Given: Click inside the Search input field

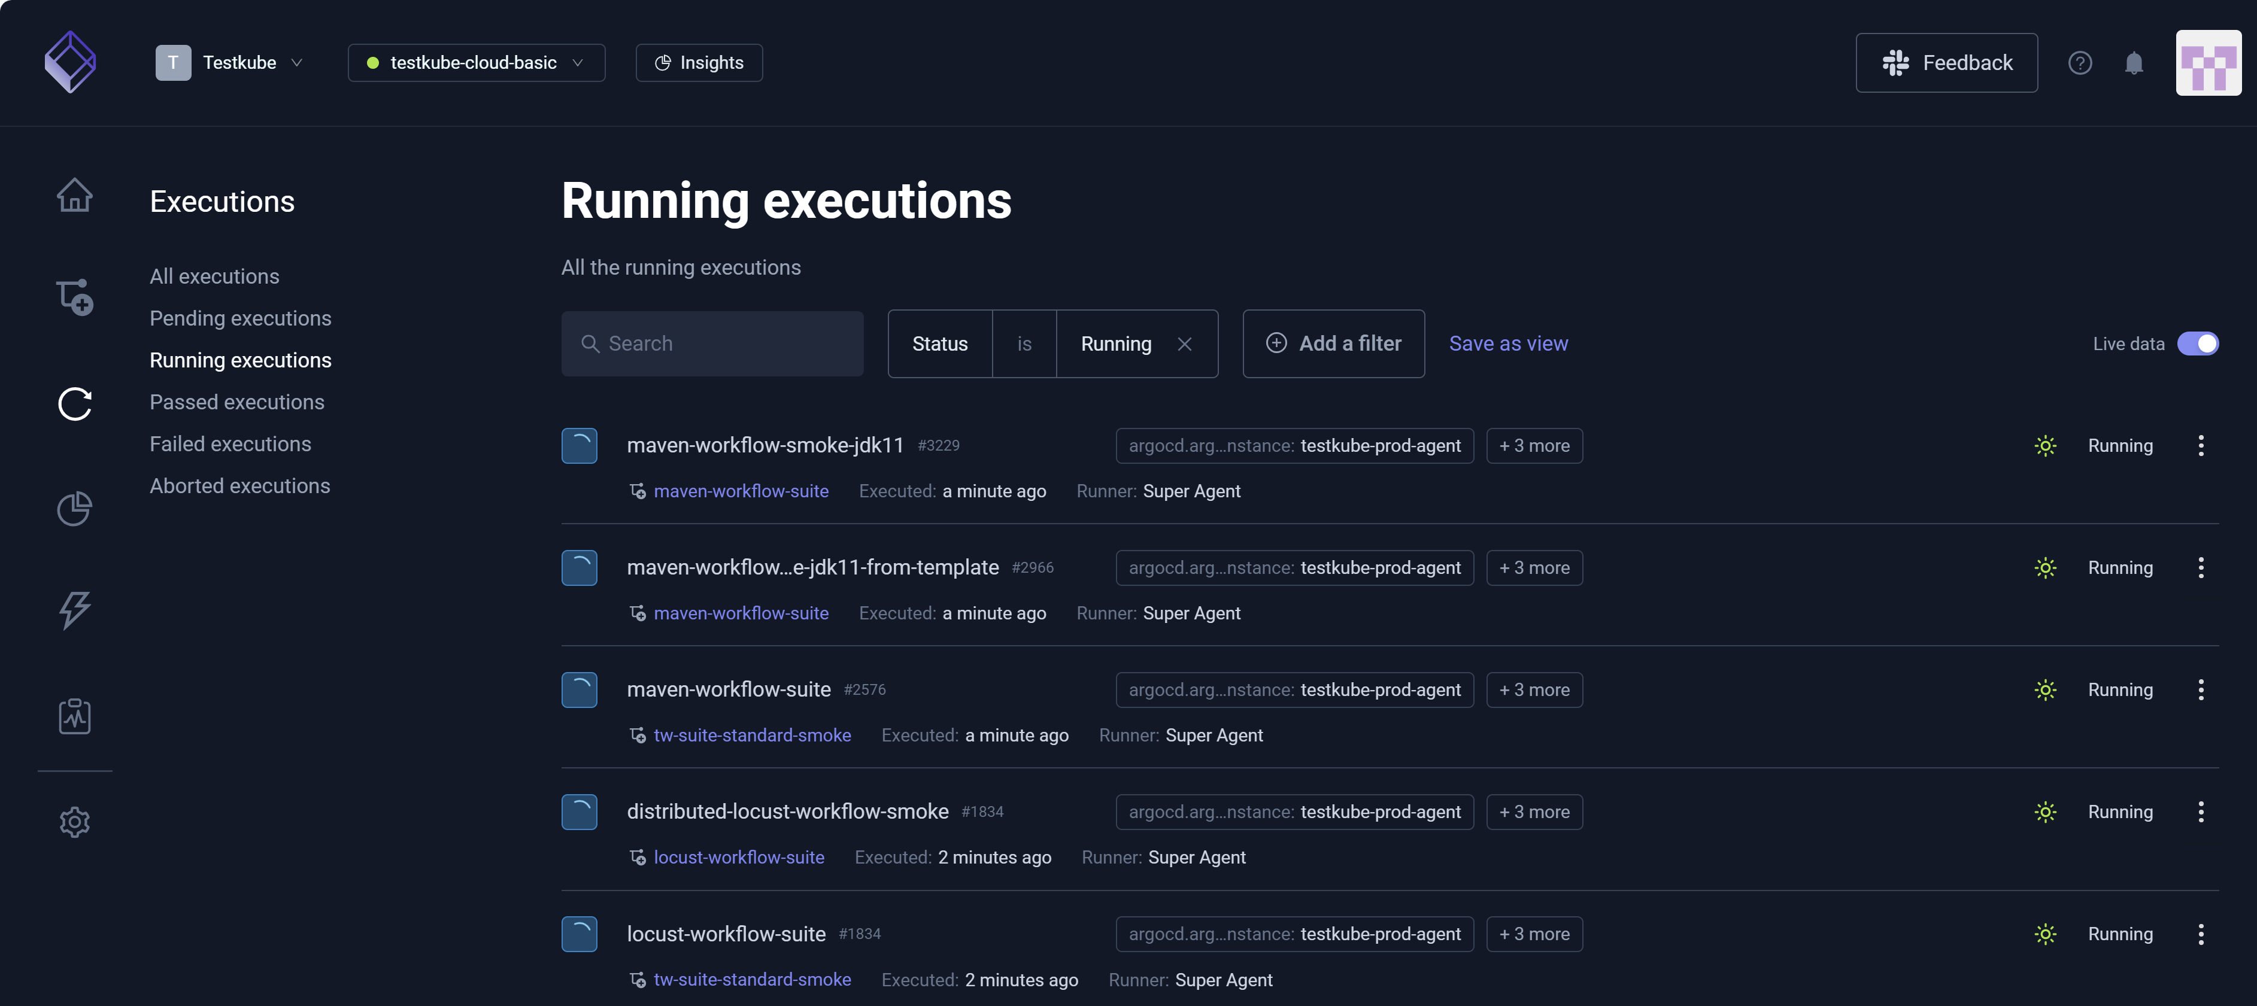Looking at the screenshot, I should click(712, 344).
